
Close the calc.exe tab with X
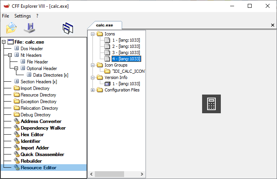273,25
